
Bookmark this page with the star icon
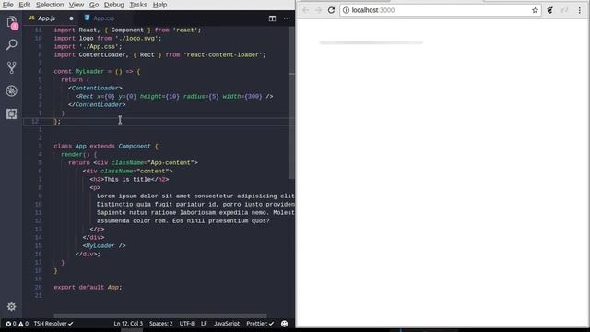535,10
